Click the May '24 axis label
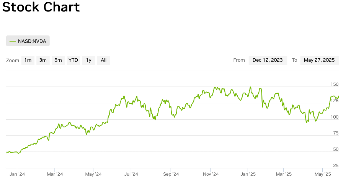This screenshot has height=183, width=346. click(x=93, y=174)
